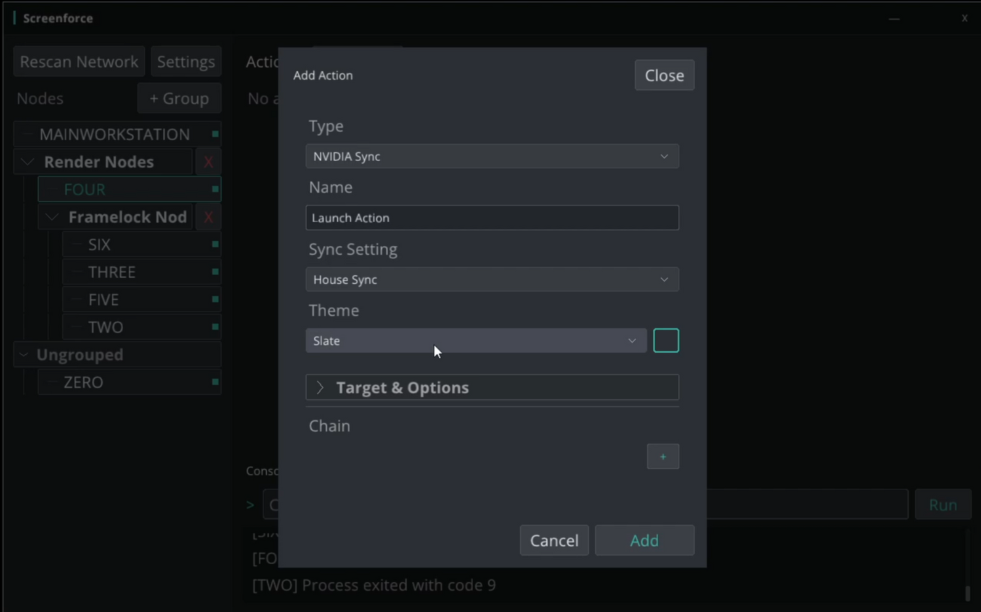Click Rescan Network button
Screen dimensions: 981x612
point(79,62)
